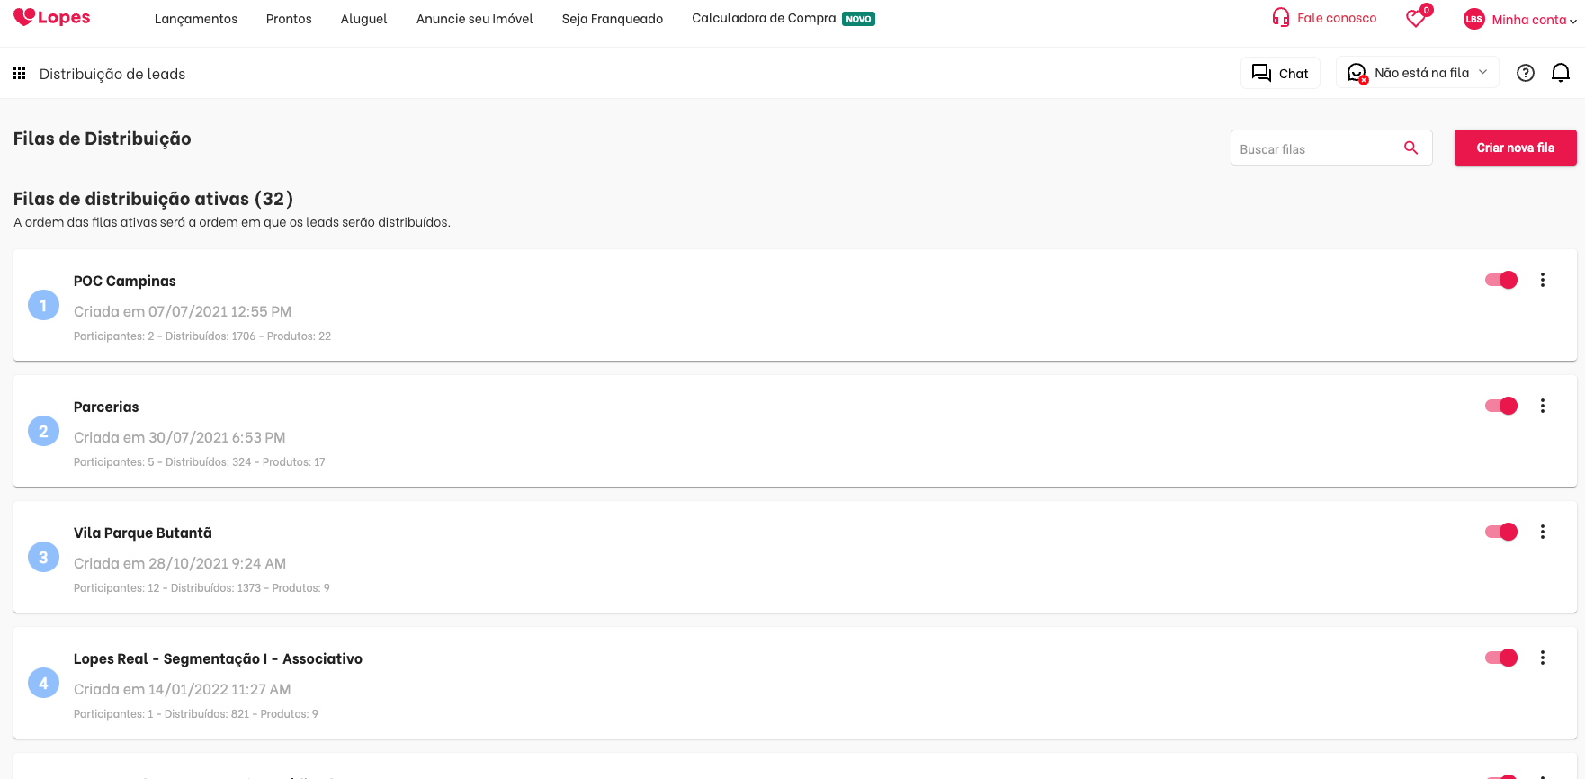The width and height of the screenshot is (1585, 779).
Task: Click the search magnifier icon
Action: coord(1410,148)
